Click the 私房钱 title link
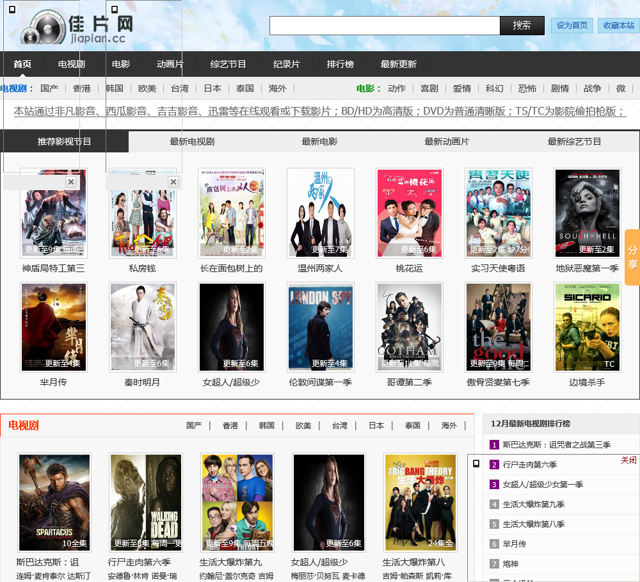 (143, 268)
